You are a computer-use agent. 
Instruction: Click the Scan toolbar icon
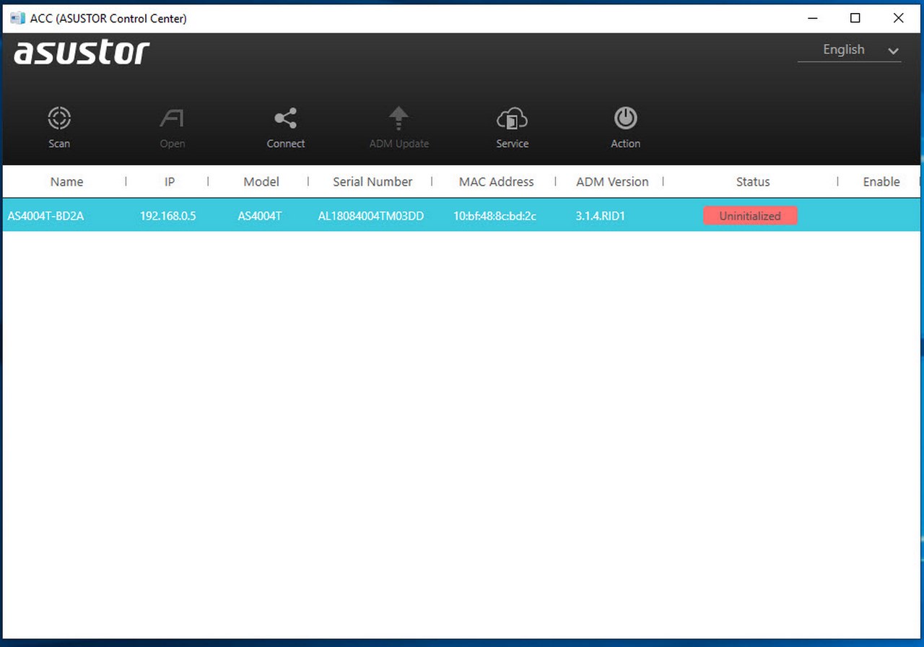click(59, 118)
